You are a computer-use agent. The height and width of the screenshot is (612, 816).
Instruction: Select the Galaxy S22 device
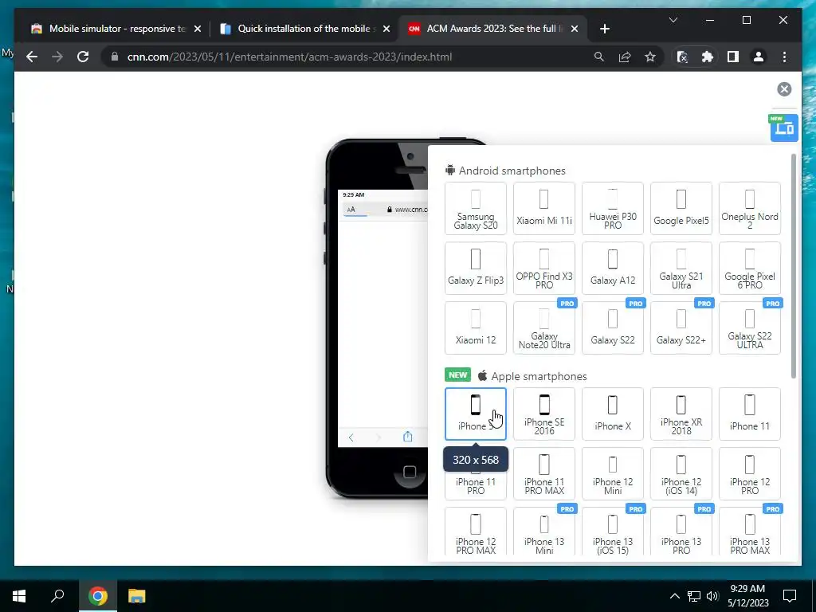[x=613, y=328]
